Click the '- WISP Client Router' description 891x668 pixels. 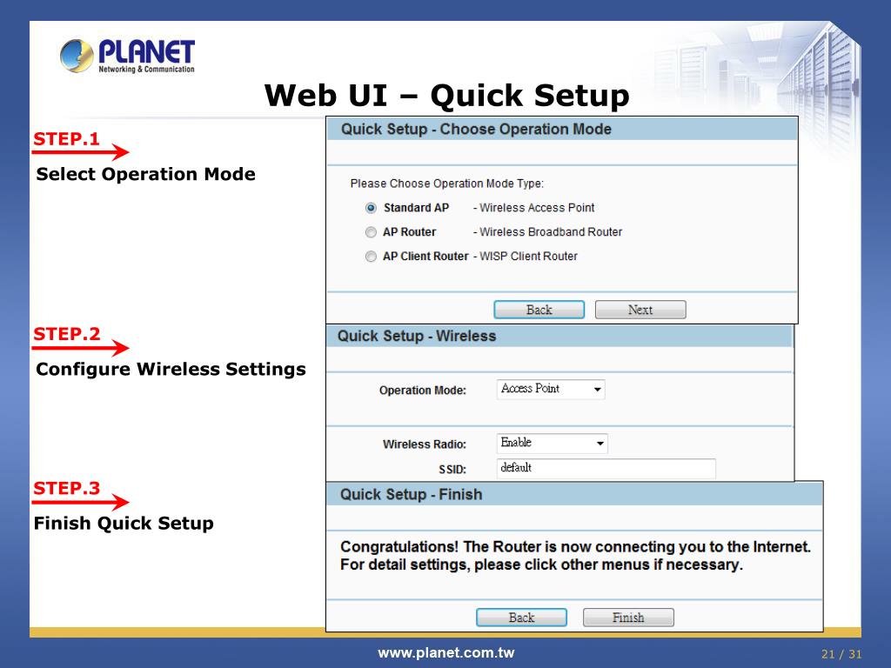[x=525, y=257]
